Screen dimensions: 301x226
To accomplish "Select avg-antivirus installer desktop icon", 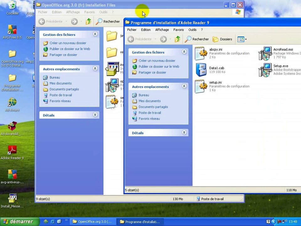I will click(x=12, y=177).
